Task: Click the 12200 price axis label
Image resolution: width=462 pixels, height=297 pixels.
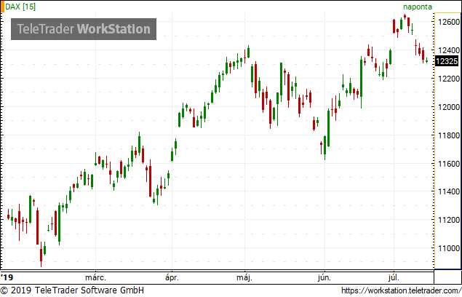Action: coord(449,79)
